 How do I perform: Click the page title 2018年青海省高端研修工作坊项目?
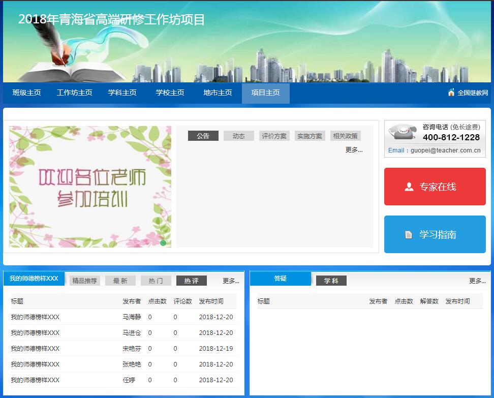pos(111,19)
